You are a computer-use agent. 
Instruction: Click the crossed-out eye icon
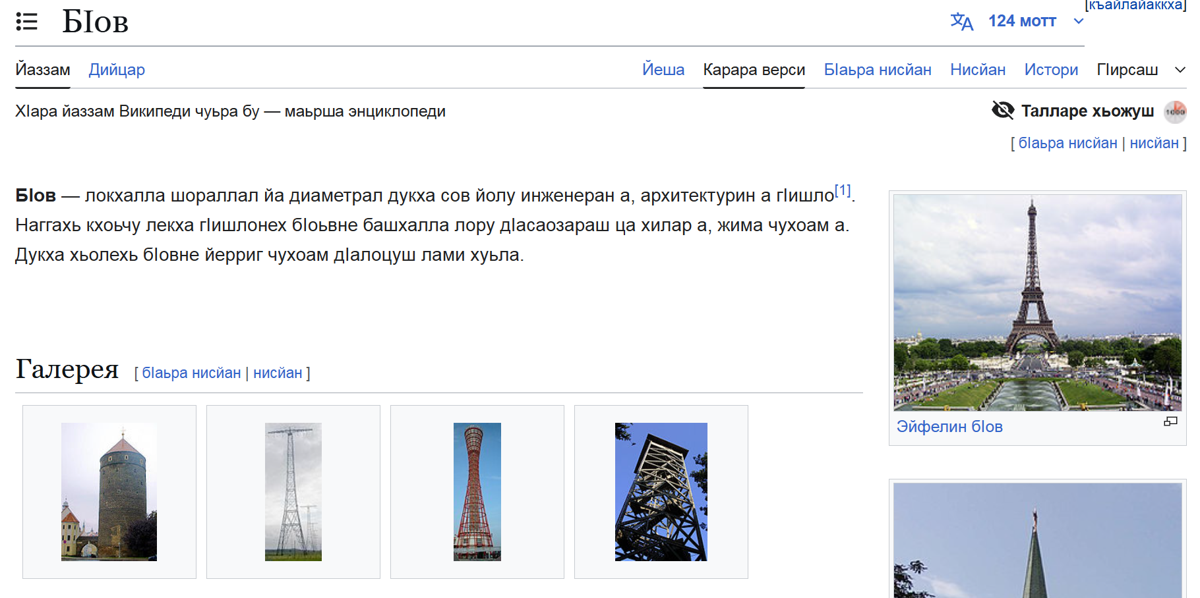(1003, 111)
